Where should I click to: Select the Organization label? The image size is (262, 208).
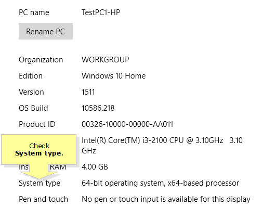coord(41,60)
